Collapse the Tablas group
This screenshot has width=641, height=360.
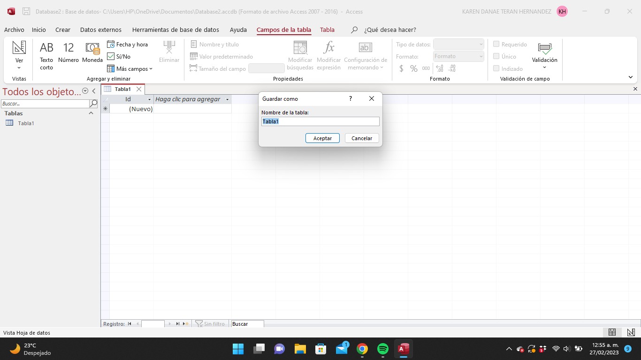tap(91, 113)
